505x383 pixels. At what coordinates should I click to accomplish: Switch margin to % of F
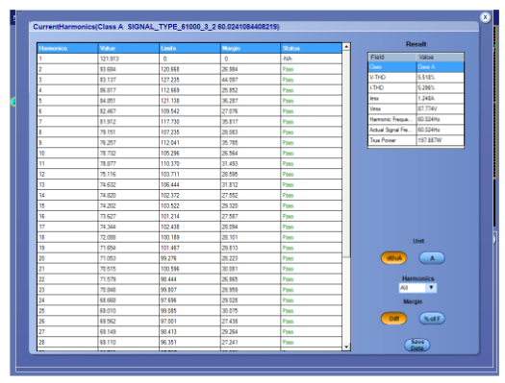pos(432,319)
